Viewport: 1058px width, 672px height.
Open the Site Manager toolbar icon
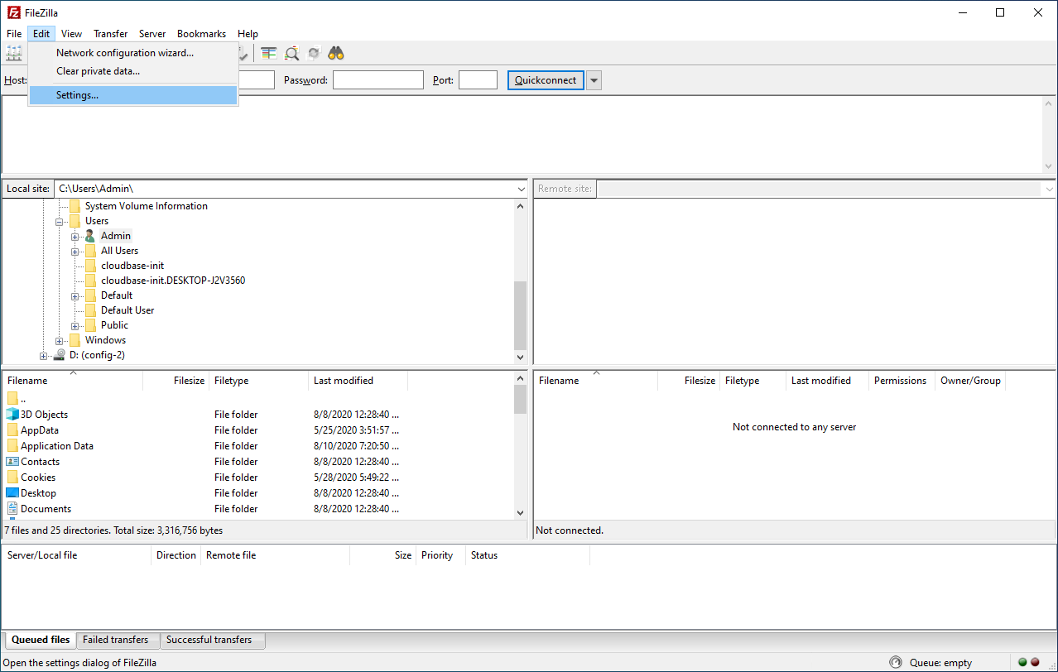pyautogui.click(x=14, y=54)
